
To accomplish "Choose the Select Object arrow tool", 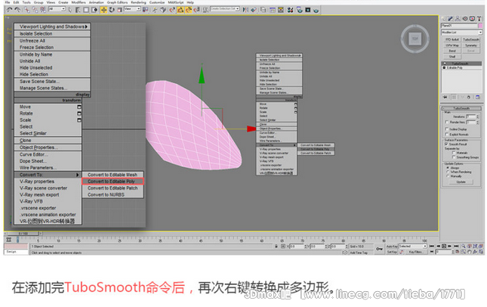I will click(x=70, y=10).
